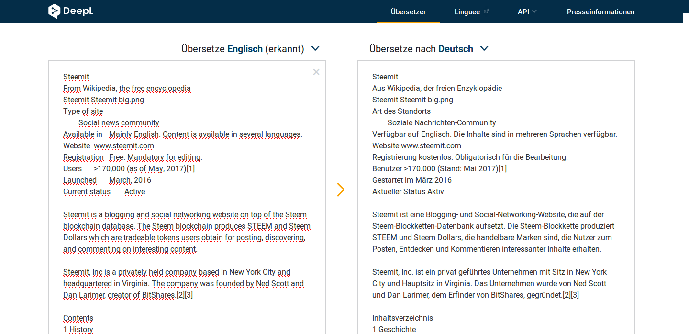
Task: Click the hexagonal arrow emblem in the header
Action: [x=54, y=11]
